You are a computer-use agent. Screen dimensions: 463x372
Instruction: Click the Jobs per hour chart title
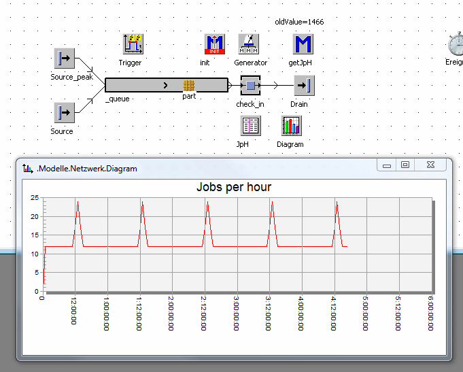(234, 187)
